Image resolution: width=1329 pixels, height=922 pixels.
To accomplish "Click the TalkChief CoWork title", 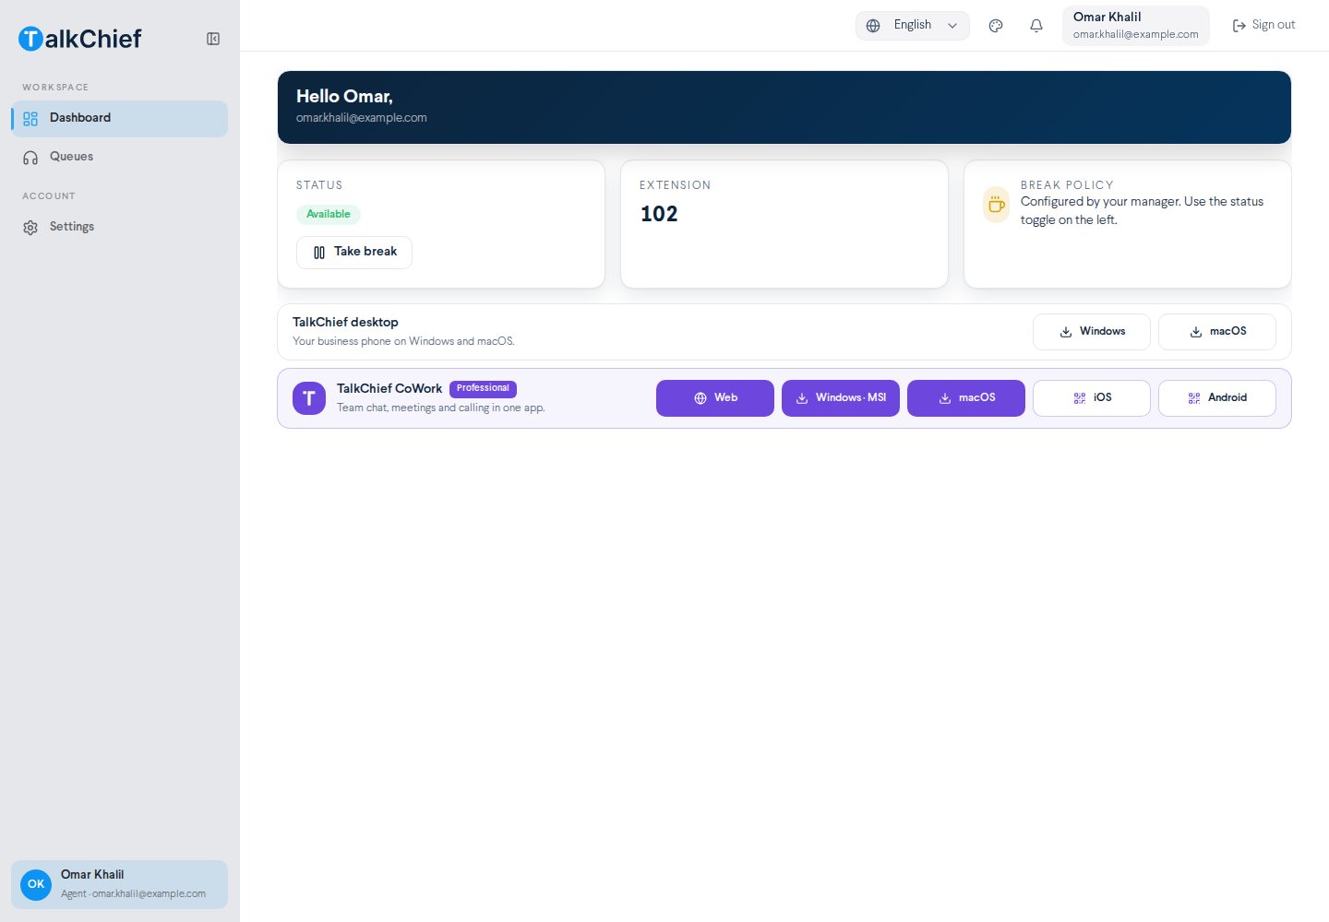I will point(389,389).
